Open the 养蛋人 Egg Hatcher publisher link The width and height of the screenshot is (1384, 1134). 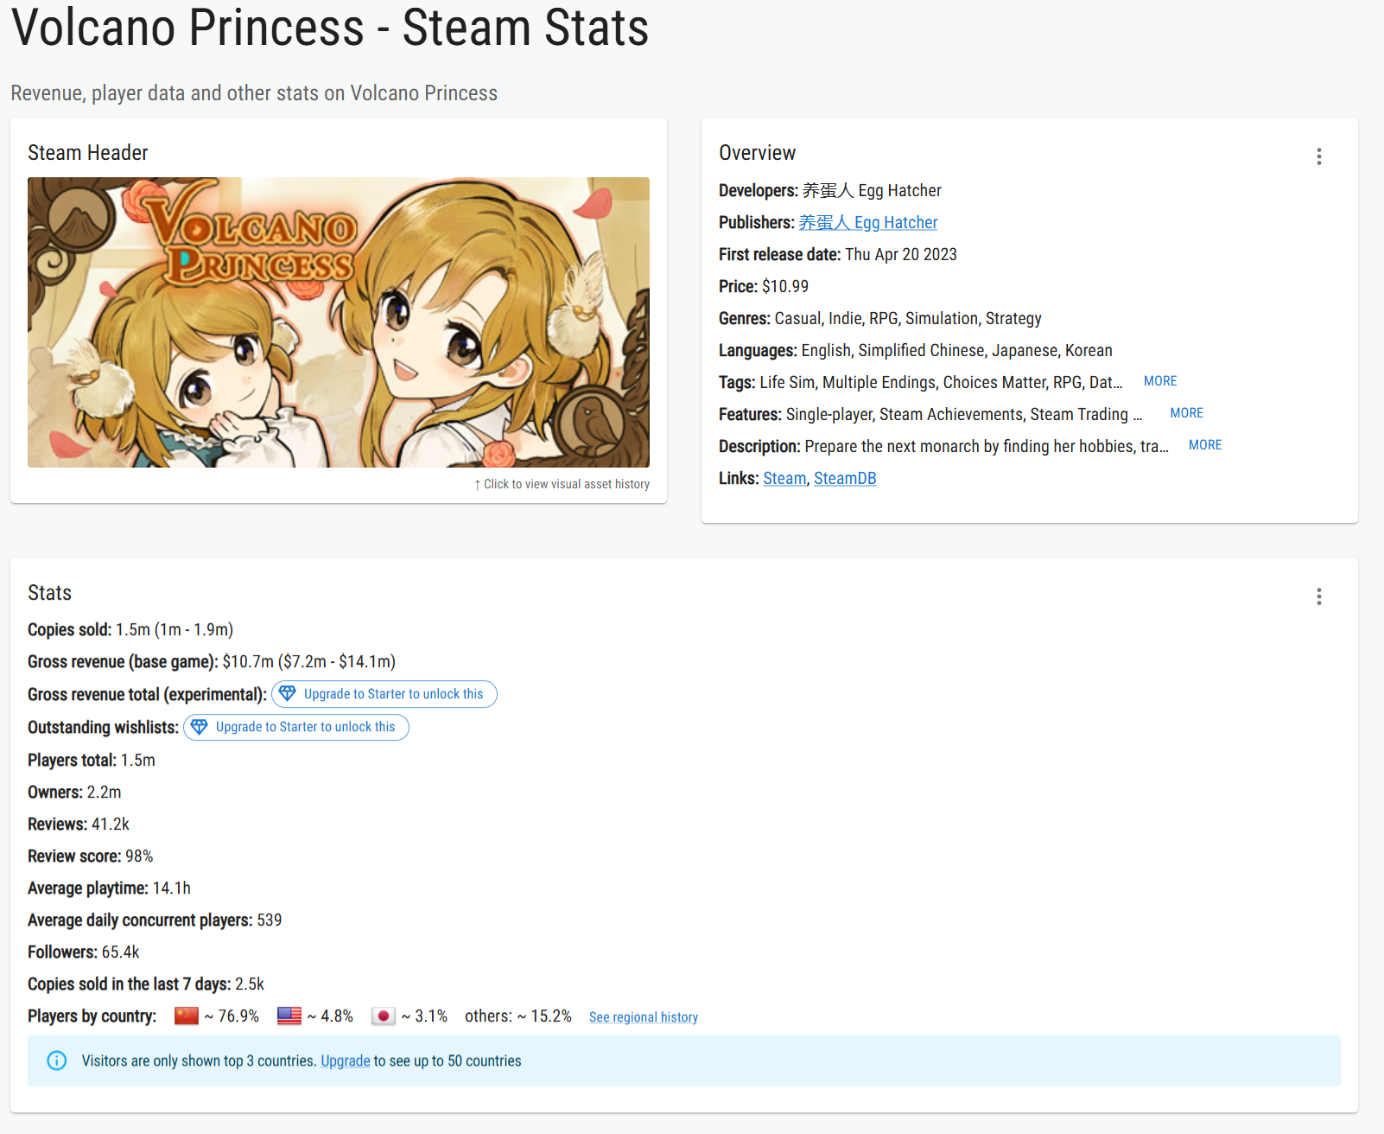pyautogui.click(x=867, y=222)
